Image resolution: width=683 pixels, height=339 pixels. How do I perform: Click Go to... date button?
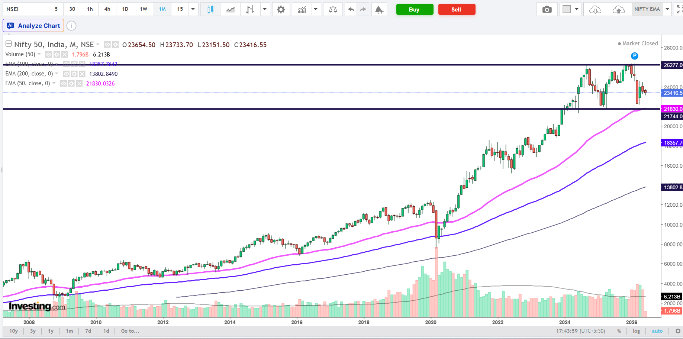130,331
